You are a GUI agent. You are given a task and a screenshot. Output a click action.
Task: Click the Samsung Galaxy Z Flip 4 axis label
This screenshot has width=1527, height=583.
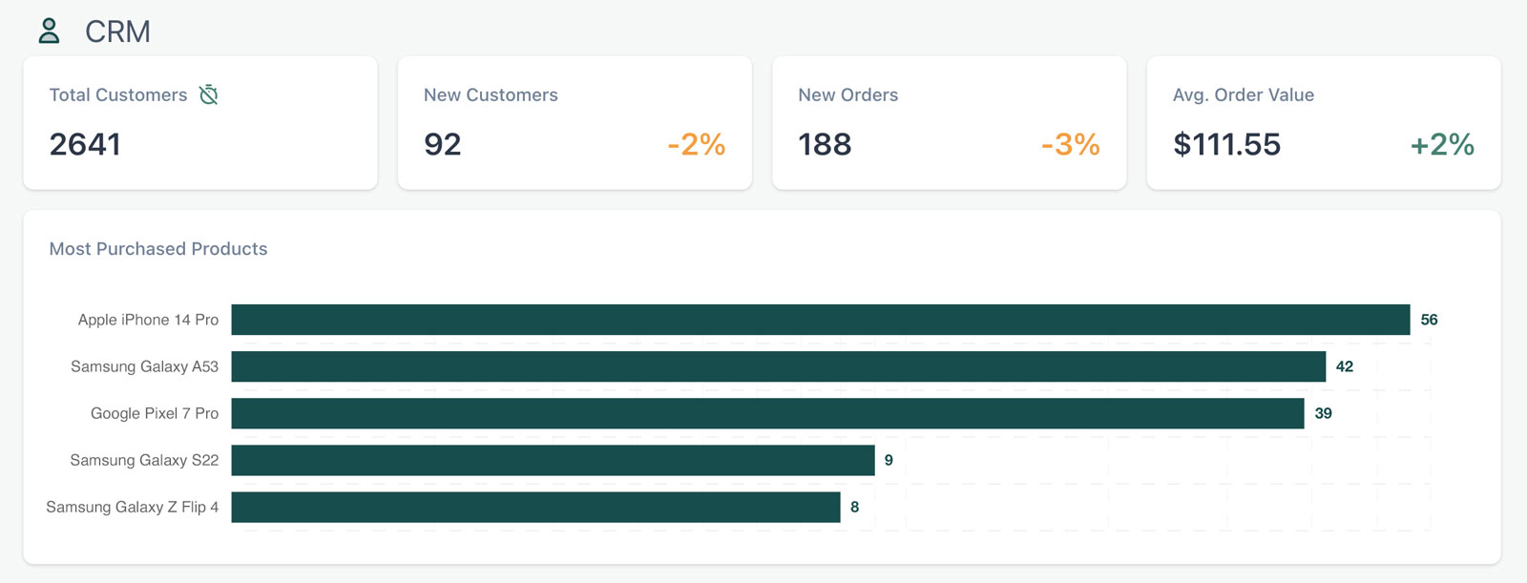coord(132,507)
